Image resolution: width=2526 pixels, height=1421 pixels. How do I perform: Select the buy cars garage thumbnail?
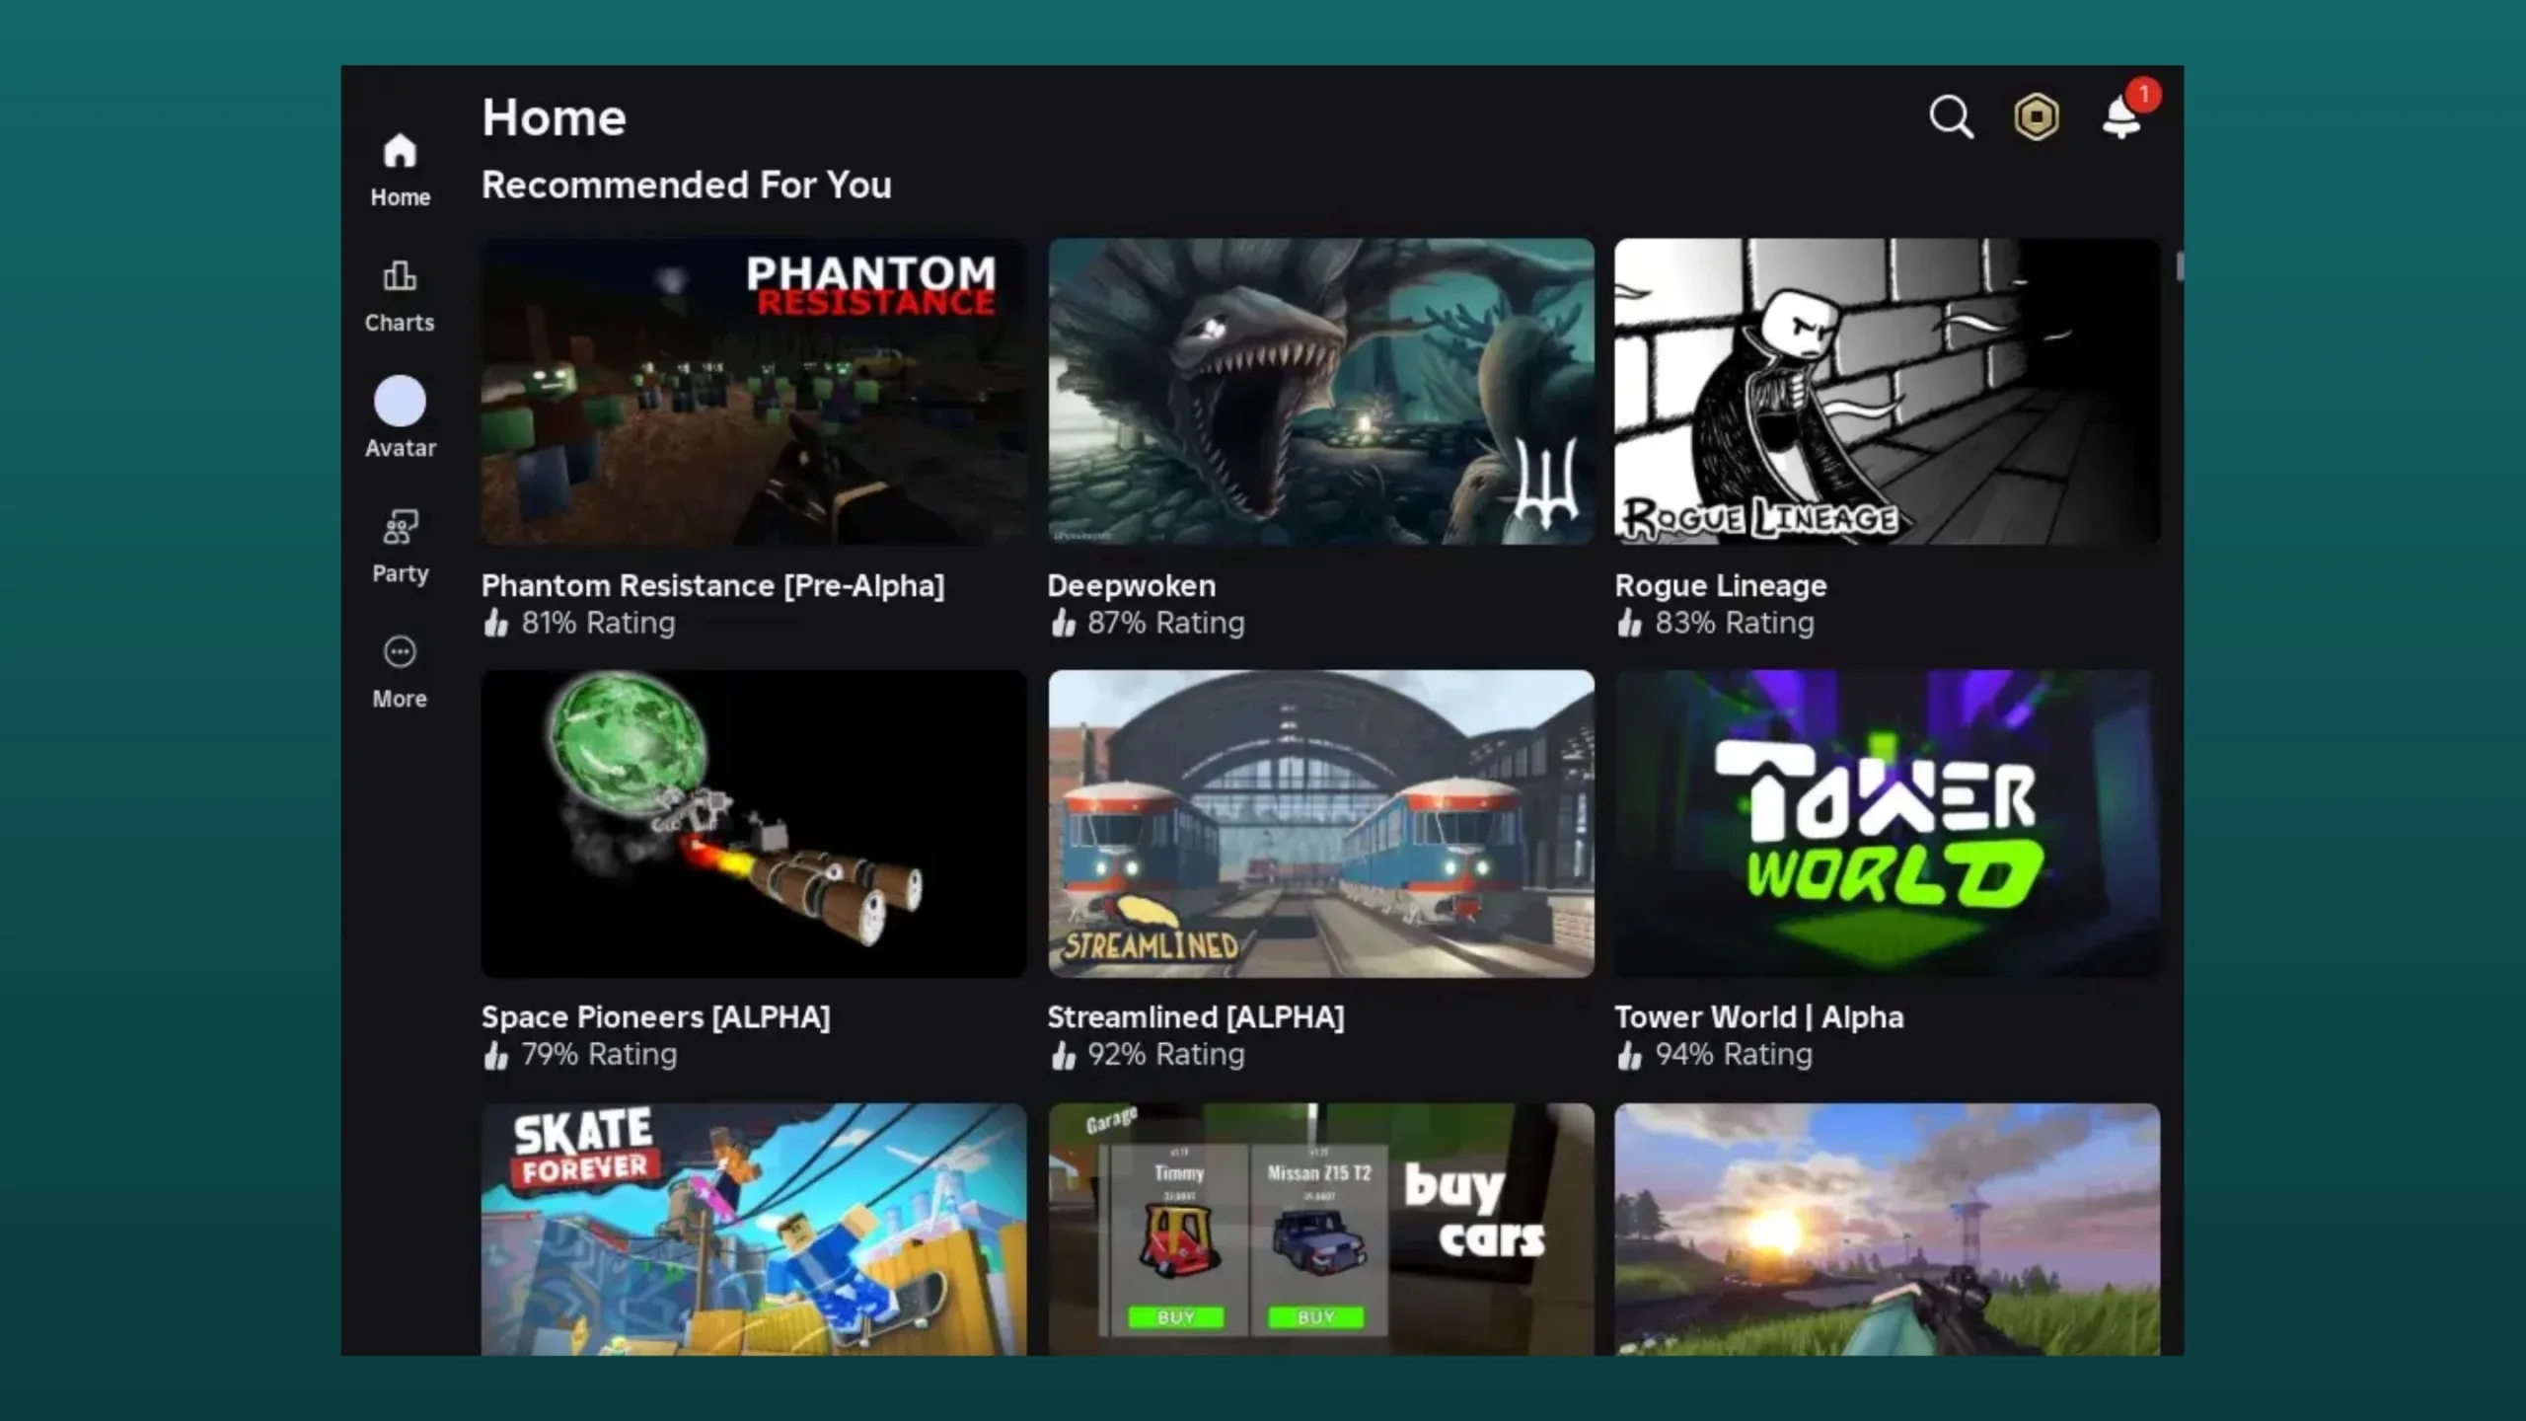1321,1229
